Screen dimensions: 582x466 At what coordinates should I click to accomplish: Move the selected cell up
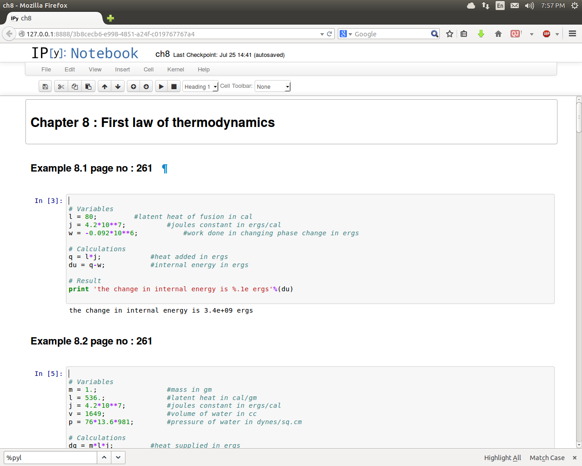pos(105,86)
